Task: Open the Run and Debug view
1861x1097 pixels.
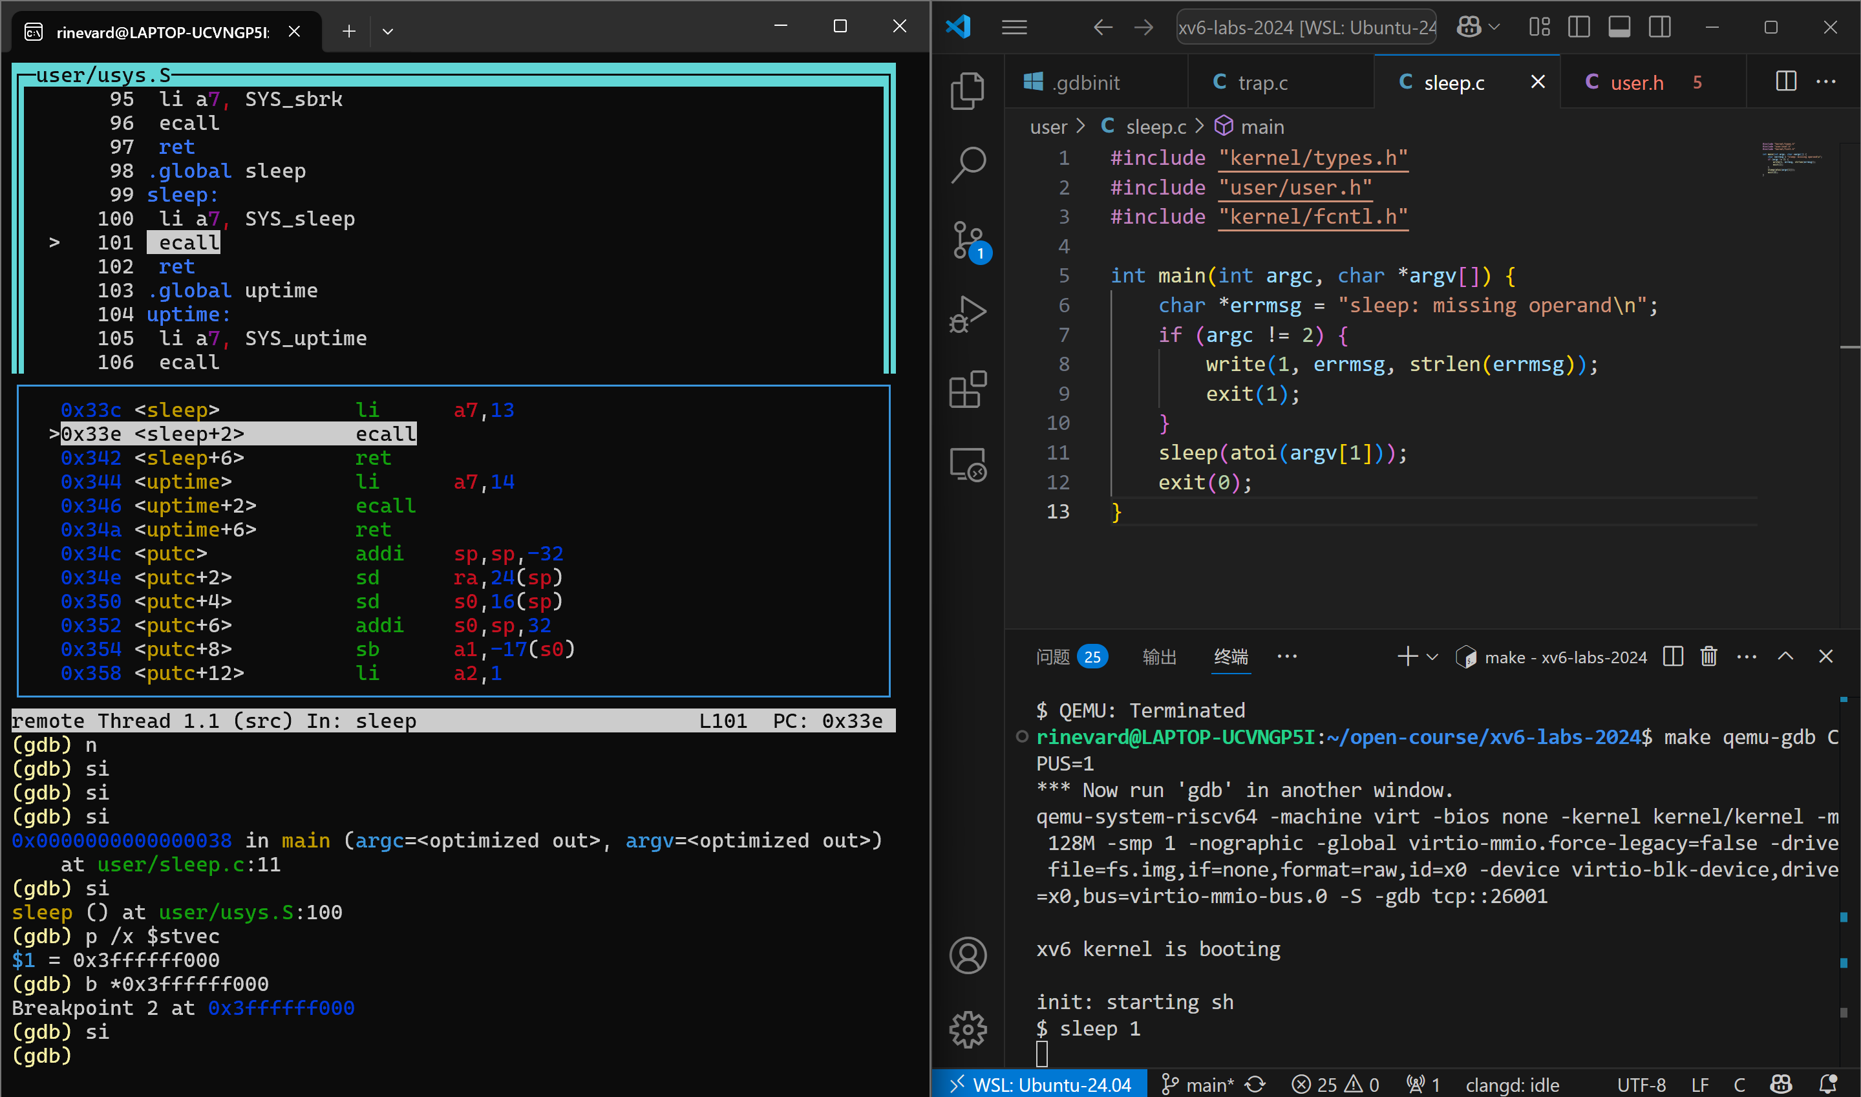Action: coord(967,314)
